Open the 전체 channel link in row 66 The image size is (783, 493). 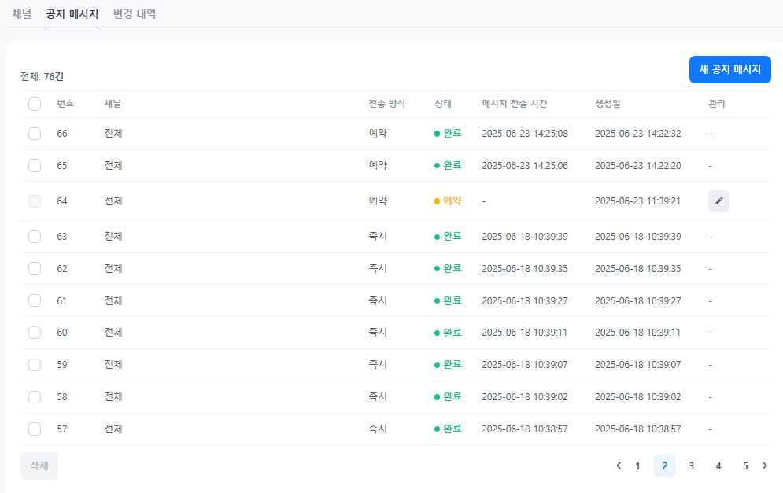(113, 134)
